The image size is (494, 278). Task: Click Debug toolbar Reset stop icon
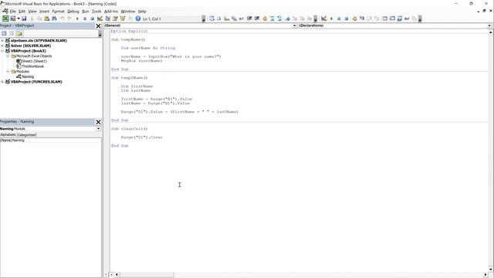click(347, 19)
